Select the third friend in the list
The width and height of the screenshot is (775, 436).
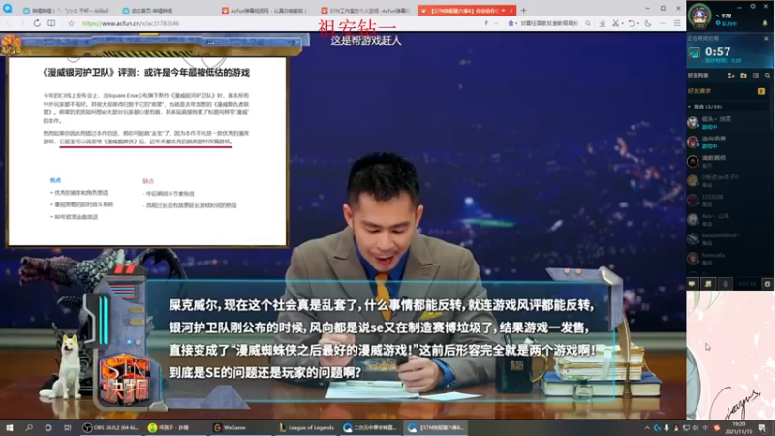pos(729,161)
